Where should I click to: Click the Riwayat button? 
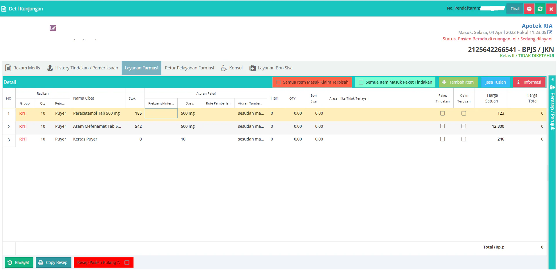[19, 262]
